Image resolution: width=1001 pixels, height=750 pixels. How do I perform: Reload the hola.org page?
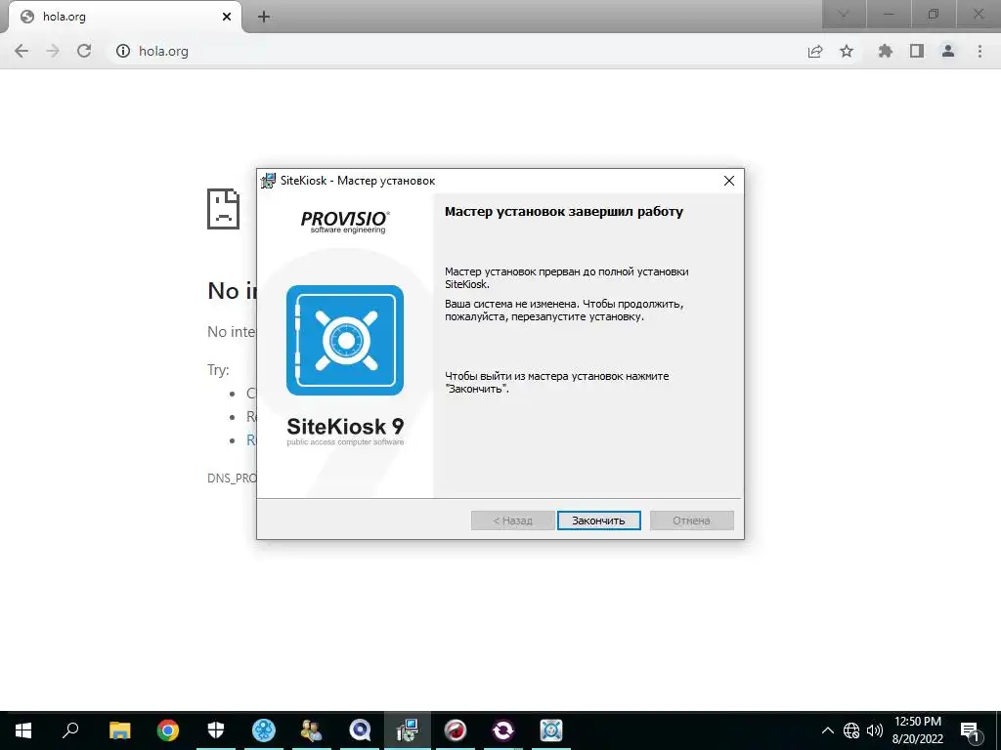coord(84,51)
